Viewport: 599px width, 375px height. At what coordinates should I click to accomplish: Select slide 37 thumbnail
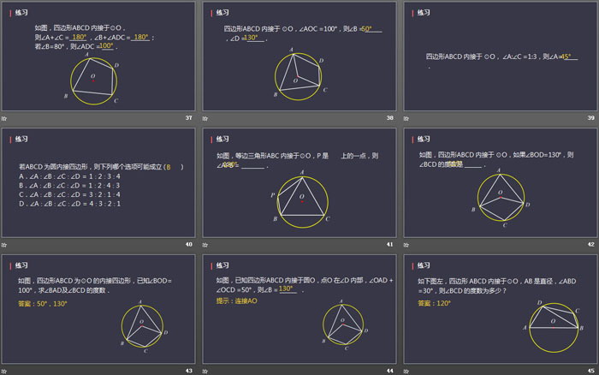98,57
